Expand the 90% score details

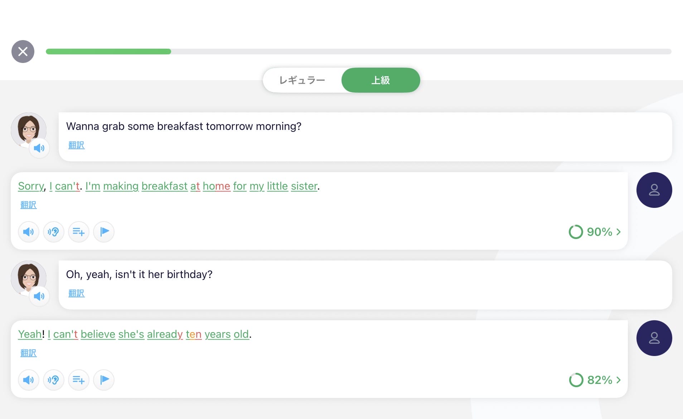point(595,232)
